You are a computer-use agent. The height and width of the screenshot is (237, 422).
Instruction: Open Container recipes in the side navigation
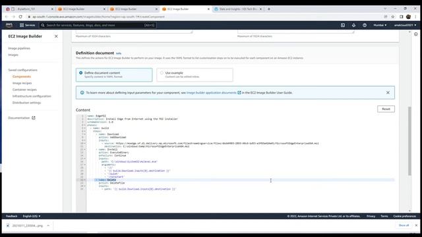pos(24,90)
